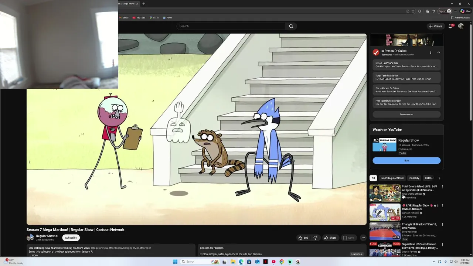The image size is (473, 266).
Task: Open Windows Start menu
Action: 175,262
